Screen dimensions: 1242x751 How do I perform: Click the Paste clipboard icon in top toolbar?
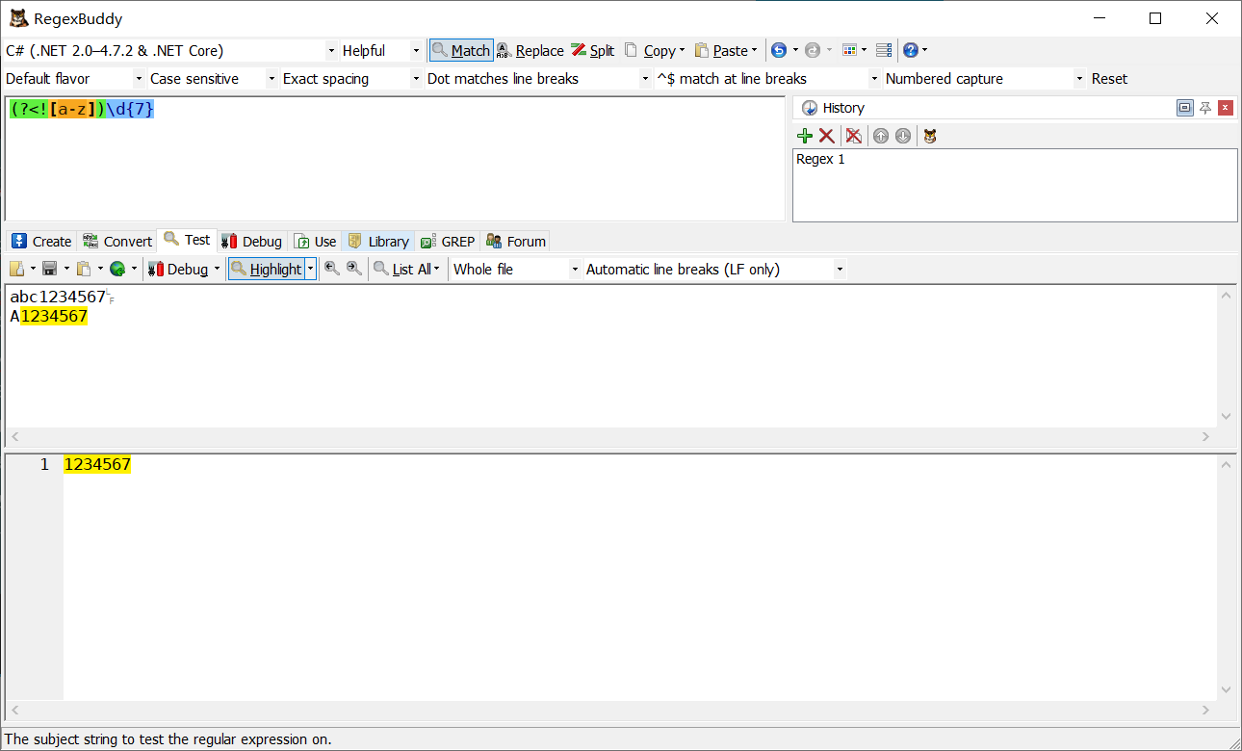pyautogui.click(x=702, y=50)
